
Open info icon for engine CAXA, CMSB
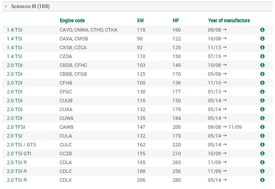pyautogui.click(x=262, y=38)
